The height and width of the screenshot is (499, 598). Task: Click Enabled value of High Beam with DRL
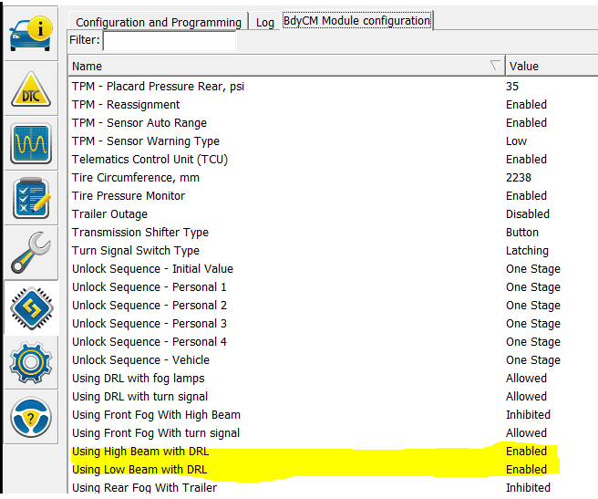526,452
